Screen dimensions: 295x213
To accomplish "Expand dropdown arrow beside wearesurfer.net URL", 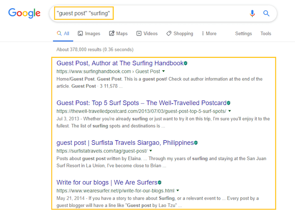I will [x=178, y=191].
